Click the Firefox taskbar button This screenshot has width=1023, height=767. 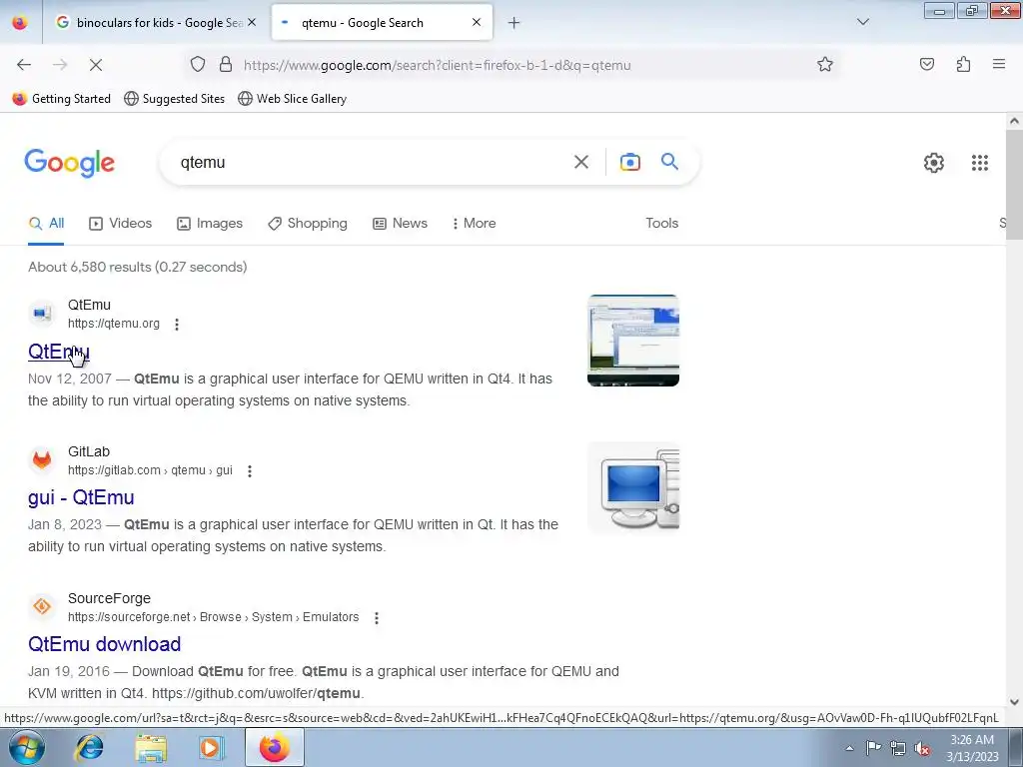pos(274,747)
